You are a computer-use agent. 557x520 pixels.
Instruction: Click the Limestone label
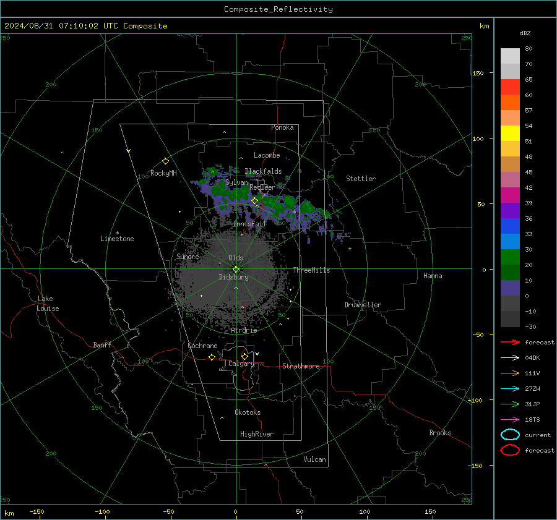tap(117, 239)
